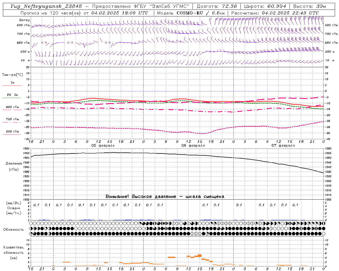
Task: Click the 2м temperature legend entry
Action: tap(12, 83)
